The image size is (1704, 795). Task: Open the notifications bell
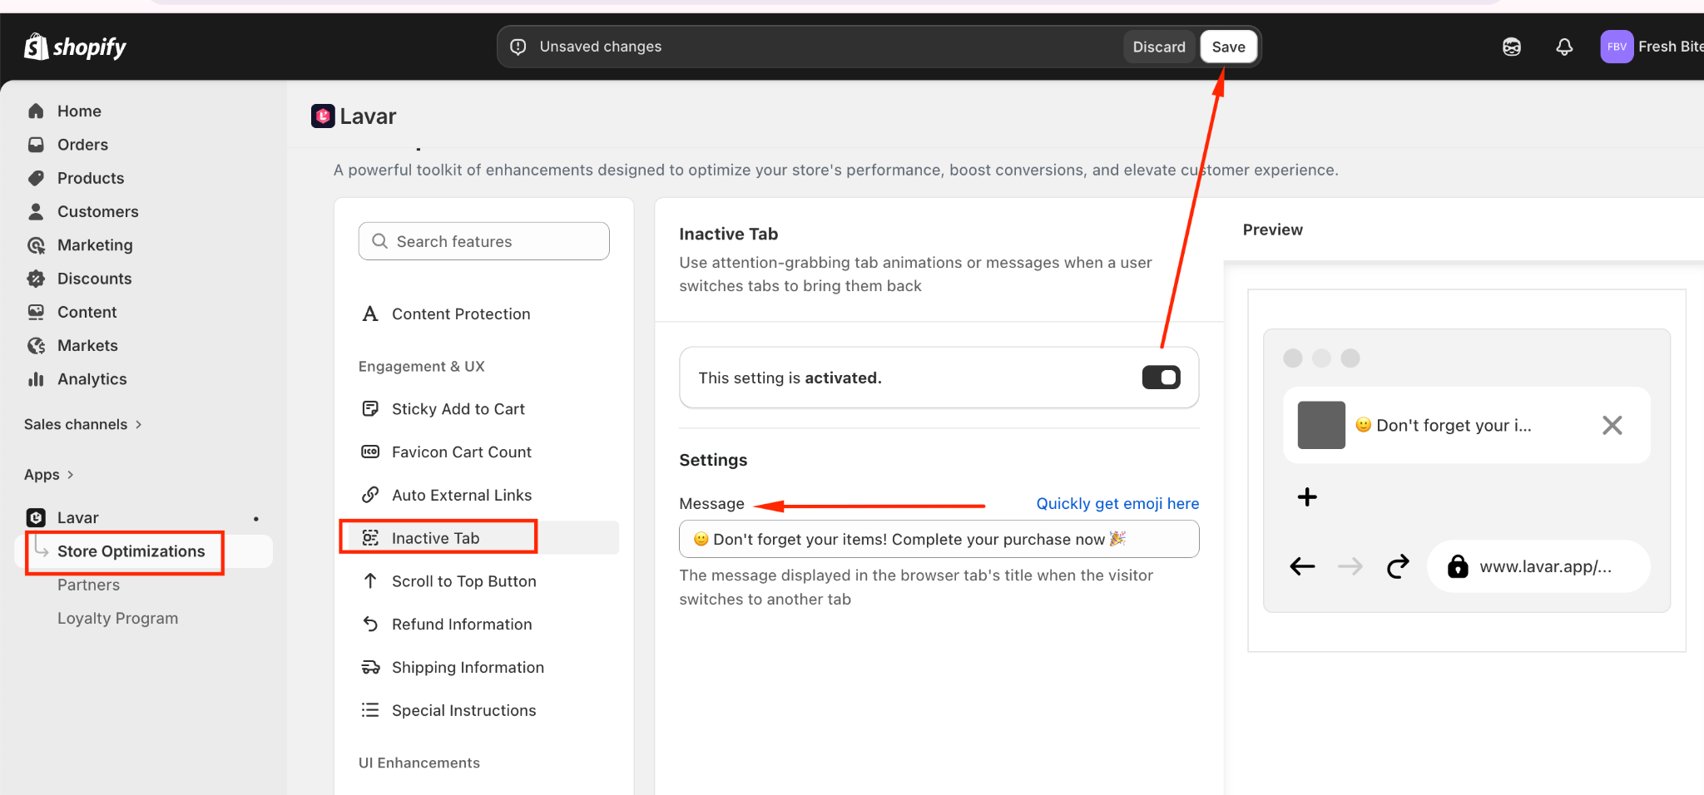[1564, 47]
